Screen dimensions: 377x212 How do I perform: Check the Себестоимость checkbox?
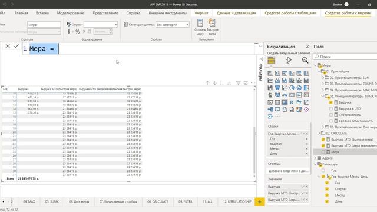(x=331, y=115)
